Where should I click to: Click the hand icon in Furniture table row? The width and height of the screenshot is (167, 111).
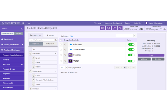[x=65, y=55]
